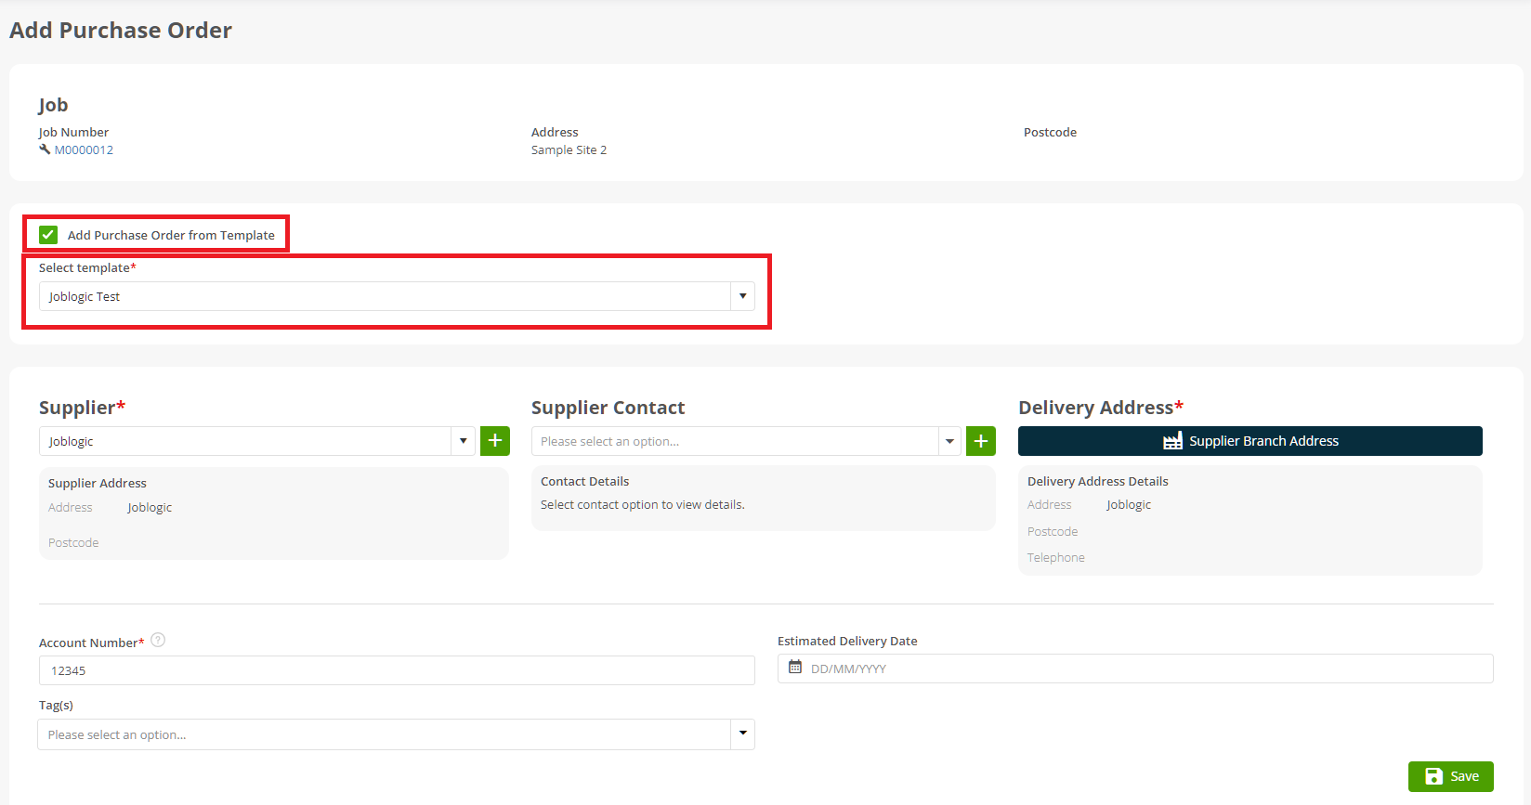Open the Select template dropdown arrow
This screenshot has width=1531, height=805.
742,296
